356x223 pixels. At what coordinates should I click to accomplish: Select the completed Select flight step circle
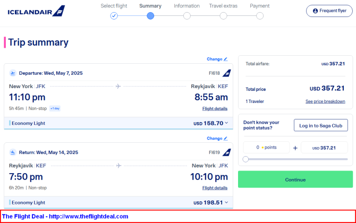[x=114, y=16]
